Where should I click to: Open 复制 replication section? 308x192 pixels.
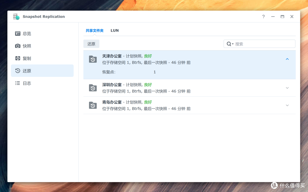(x=42, y=58)
